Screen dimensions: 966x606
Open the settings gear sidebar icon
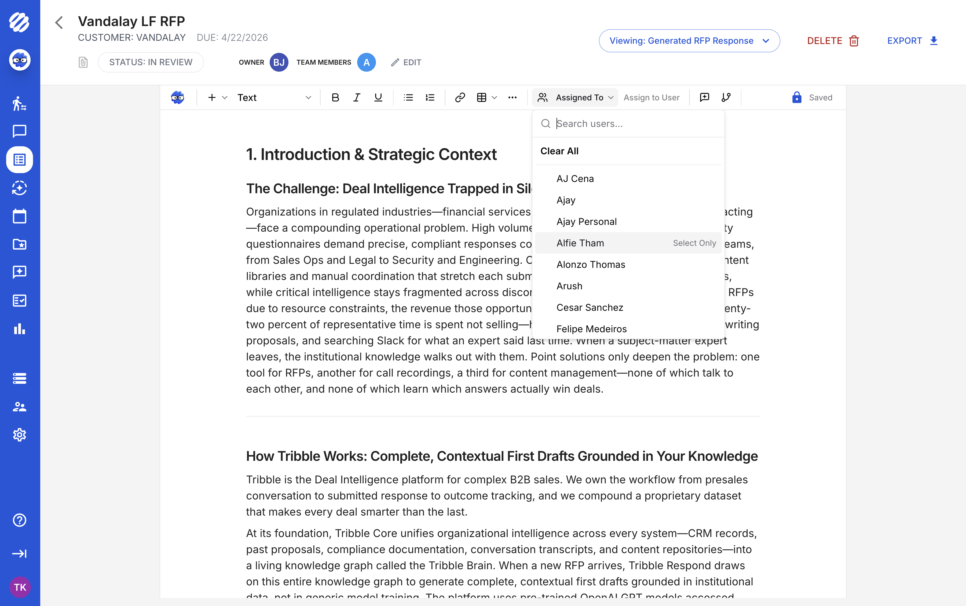[19, 435]
